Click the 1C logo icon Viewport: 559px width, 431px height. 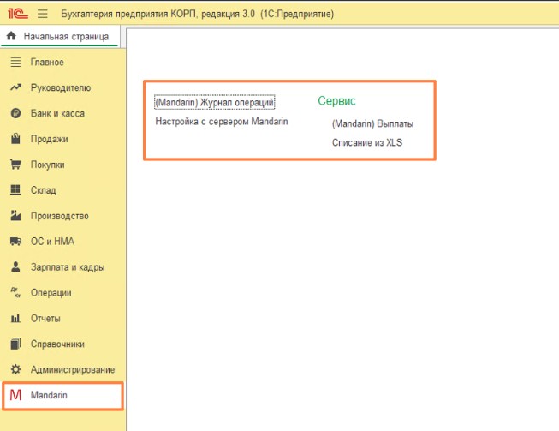(18, 14)
